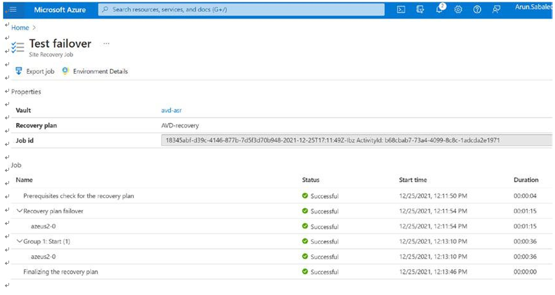This screenshot has height=295, width=555.
Task: Click the breadcrumb chevron after Home
Action: (34, 28)
